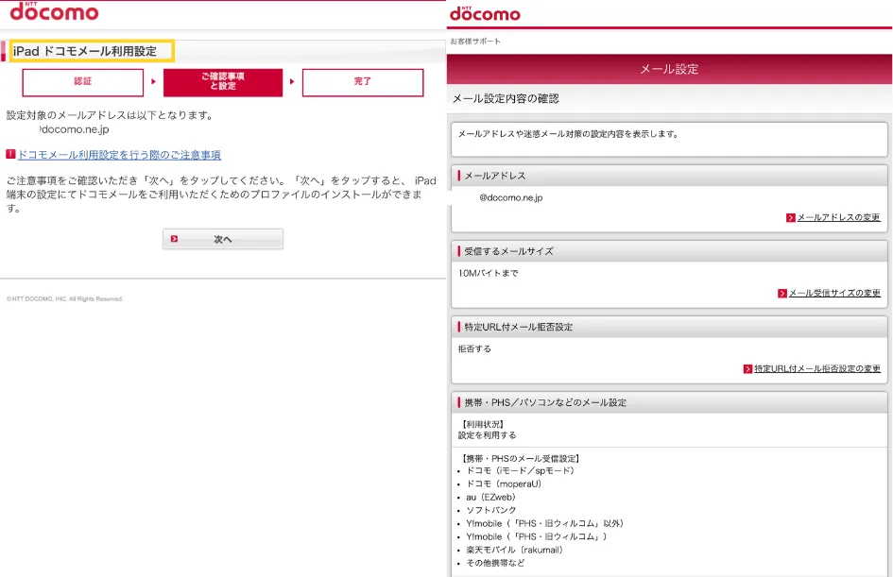Image resolution: width=893 pixels, height=577 pixels.
Task: Tap the 次へ button
Action: click(223, 239)
